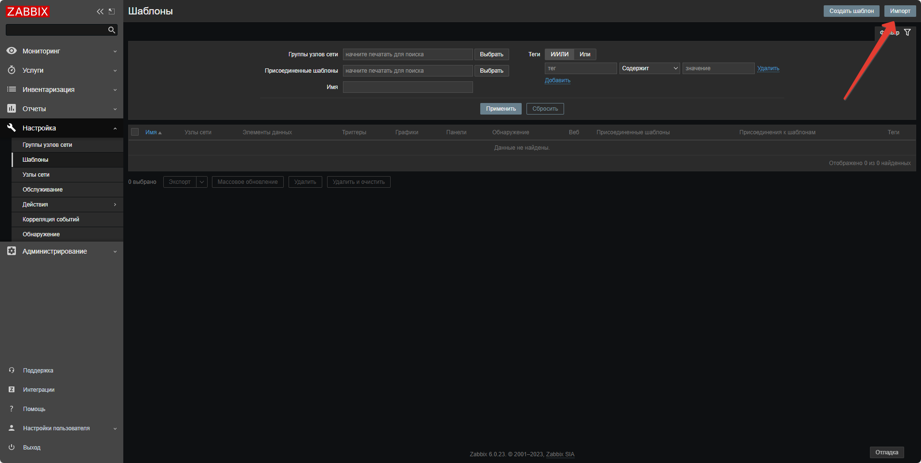Go to Группы узлов сети menu item

coord(47,145)
